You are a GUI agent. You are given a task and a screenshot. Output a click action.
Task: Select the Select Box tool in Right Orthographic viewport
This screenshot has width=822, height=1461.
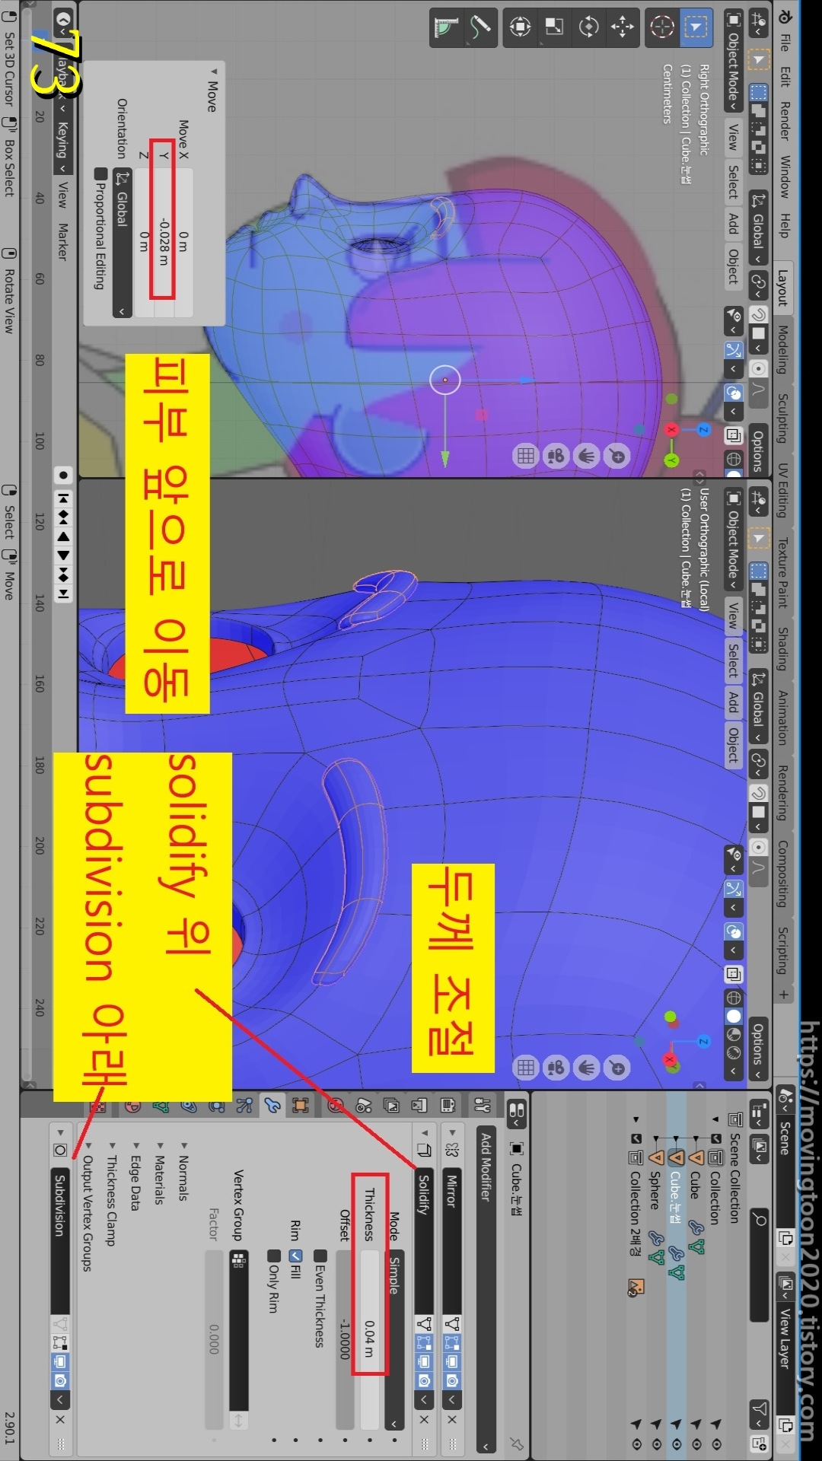coord(695,28)
